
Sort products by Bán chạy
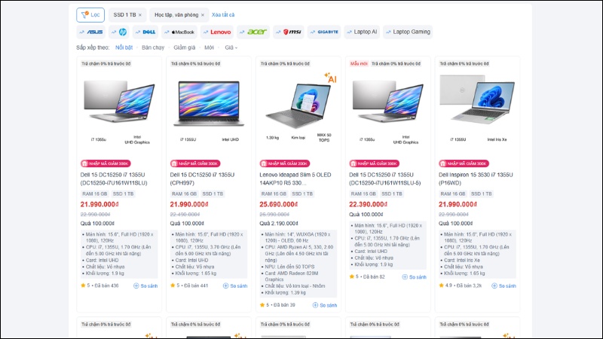tap(152, 47)
